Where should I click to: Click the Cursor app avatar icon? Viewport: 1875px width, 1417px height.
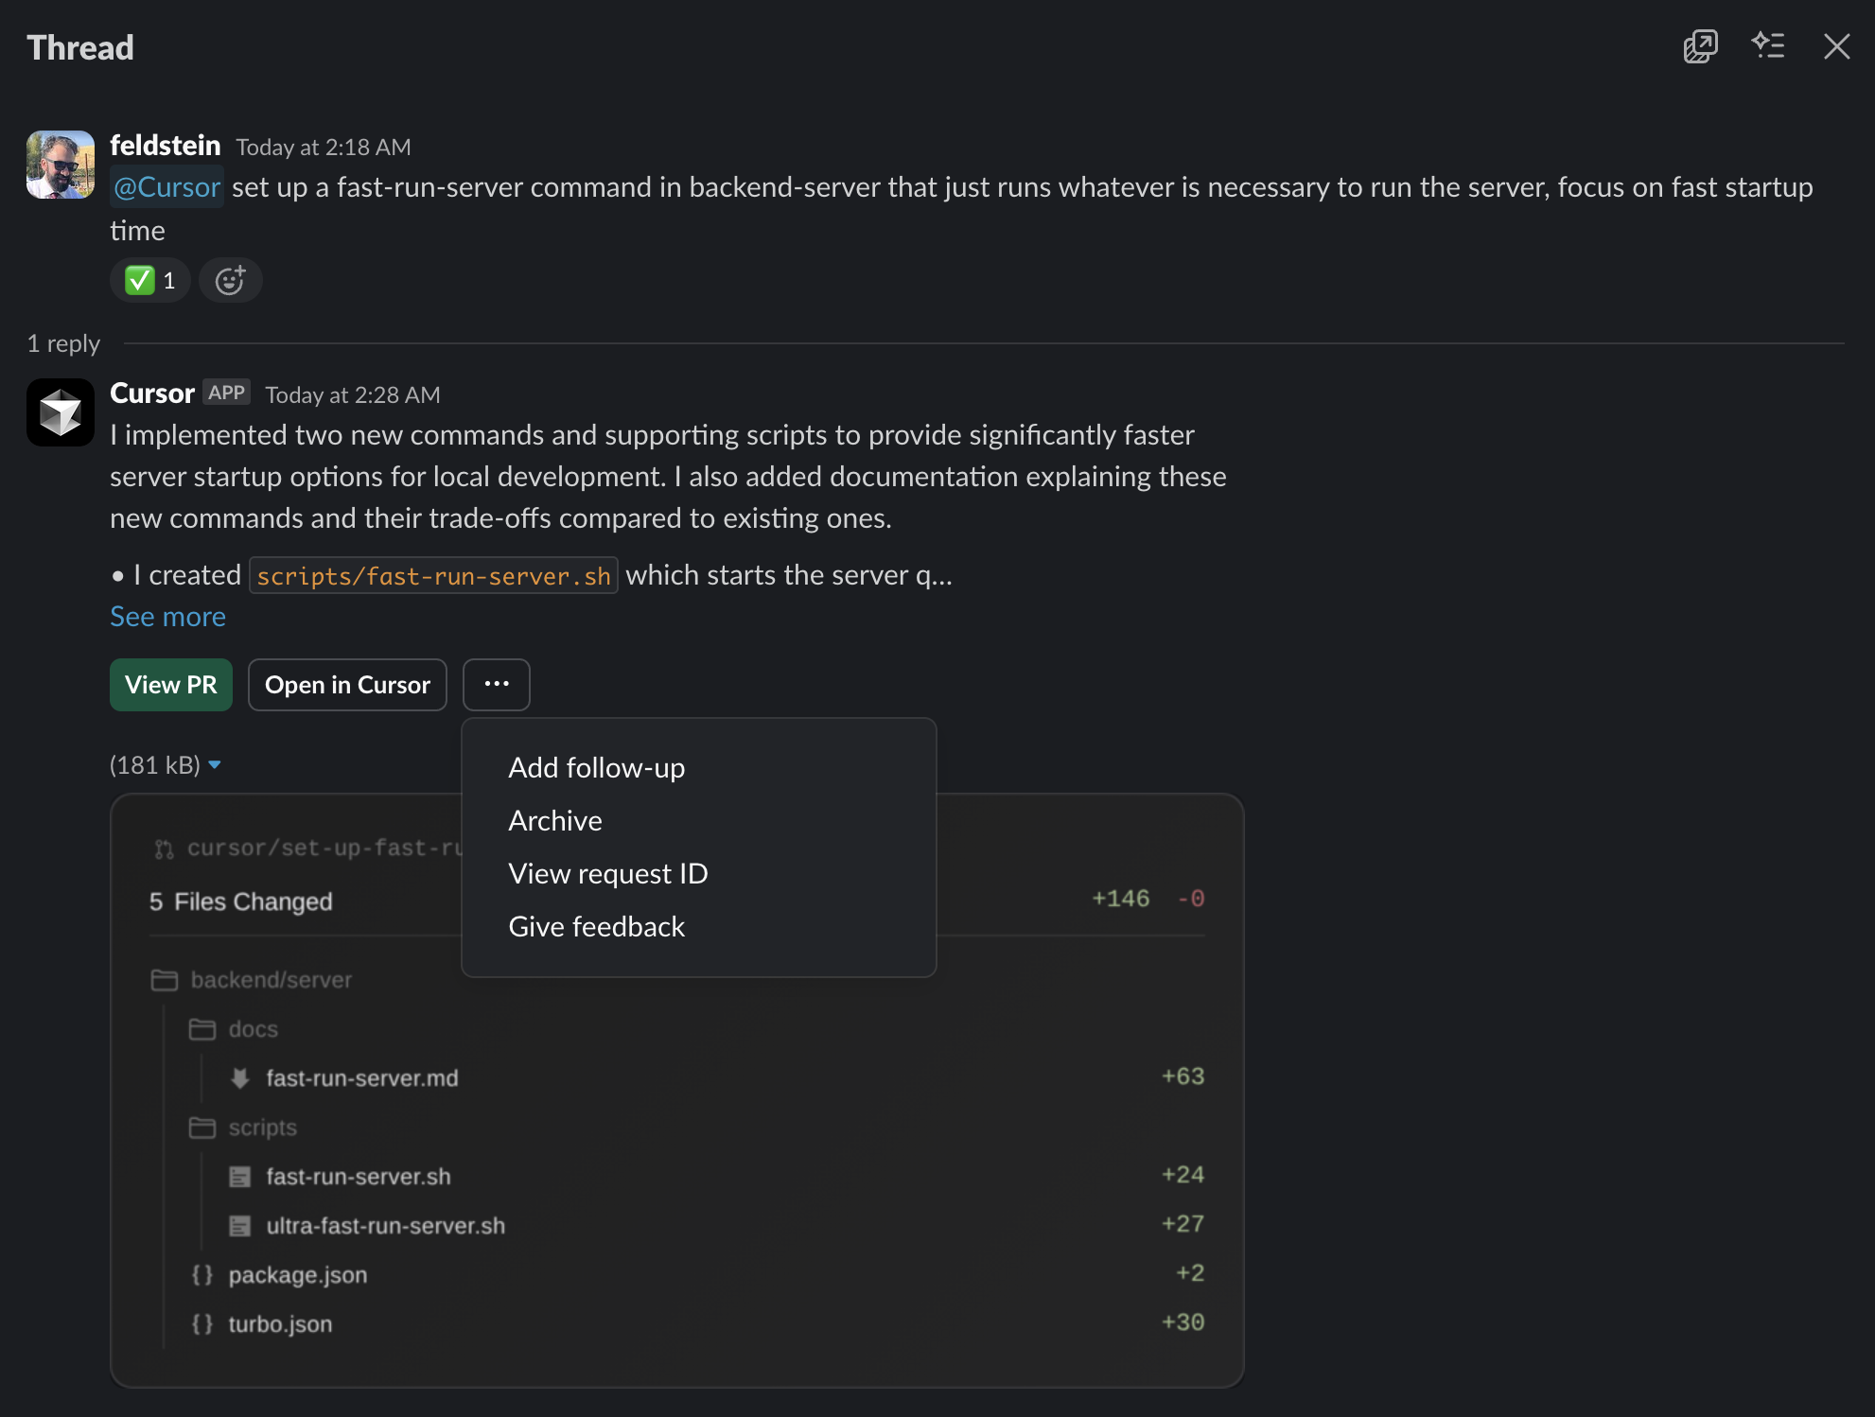pos(61,412)
